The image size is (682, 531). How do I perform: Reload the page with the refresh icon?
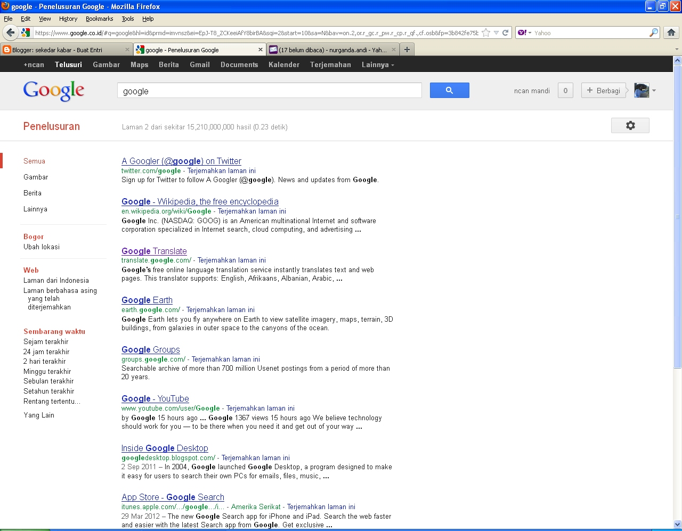tap(505, 32)
